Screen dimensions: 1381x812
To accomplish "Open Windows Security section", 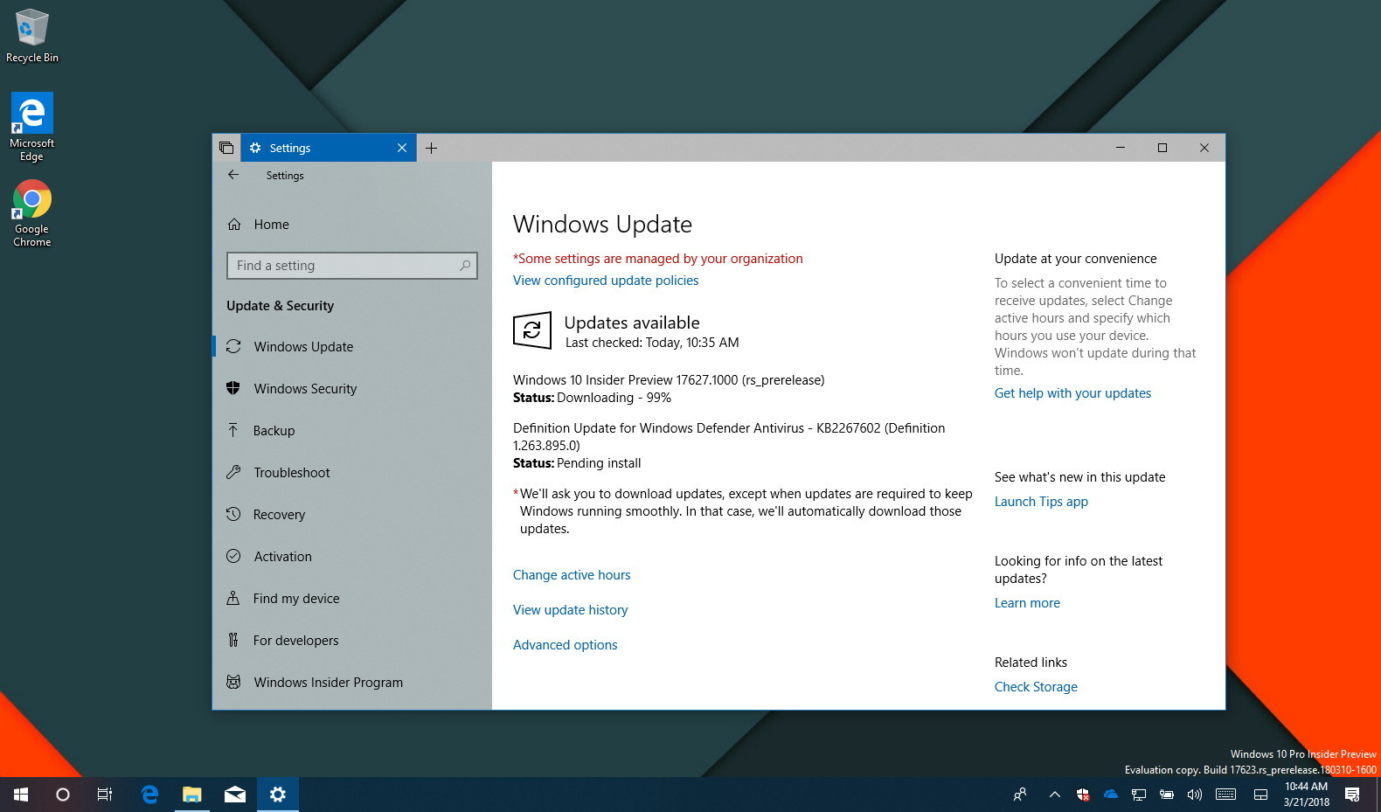I will 352,389.
